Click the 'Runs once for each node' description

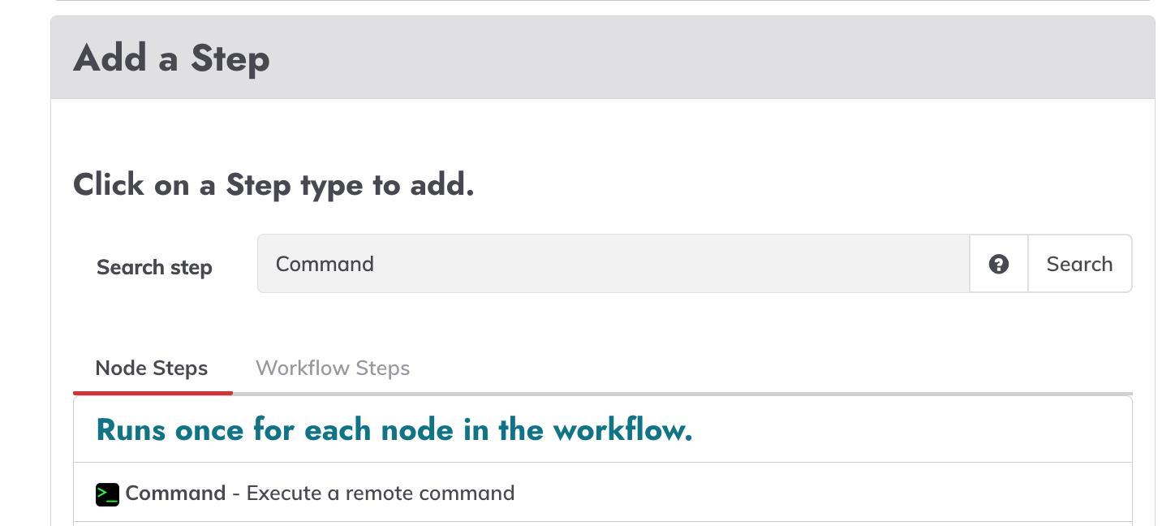tap(394, 429)
